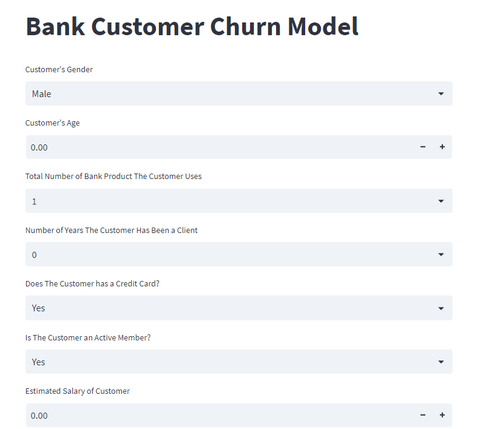
Task: Increment the Estimated Salary value
Action: pyautogui.click(x=442, y=415)
